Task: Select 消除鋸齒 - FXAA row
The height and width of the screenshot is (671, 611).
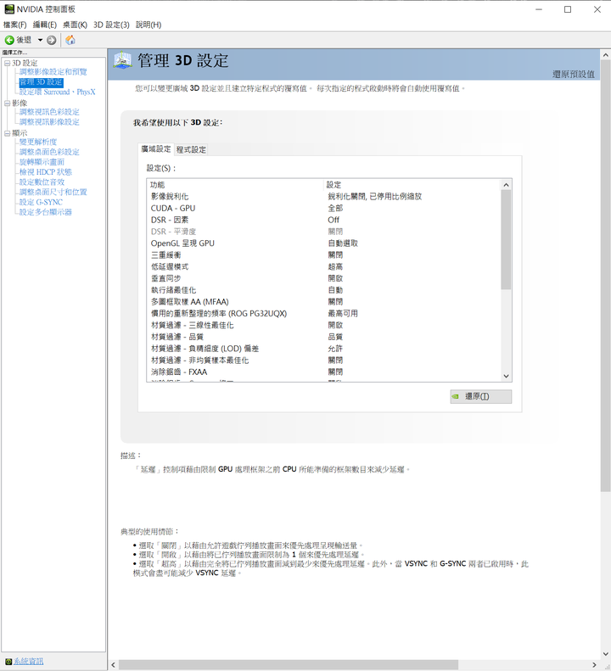Action: (323, 372)
